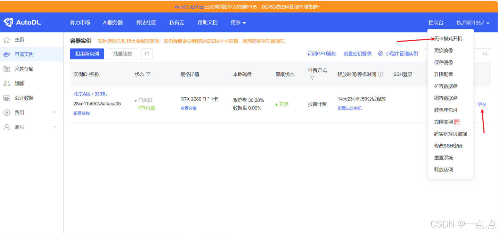Click the 已关机 status text

point(145,100)
